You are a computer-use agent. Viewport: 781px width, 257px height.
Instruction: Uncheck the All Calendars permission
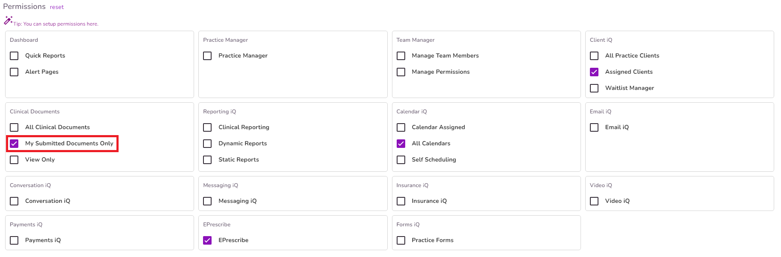[401, 143]
